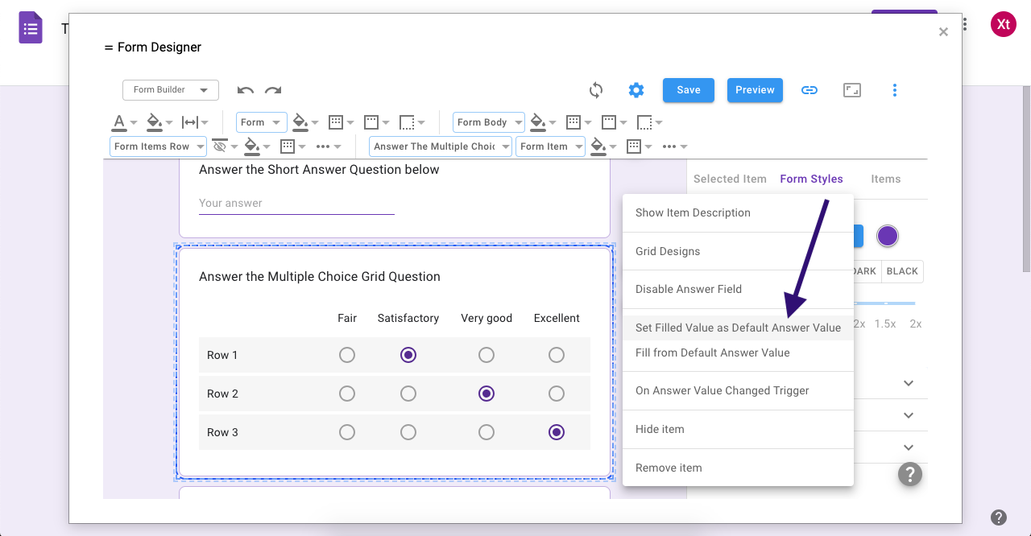Switch to the Form Styles tab
This screenshot has height=536, width=1031.
click(x=811, y=179)
